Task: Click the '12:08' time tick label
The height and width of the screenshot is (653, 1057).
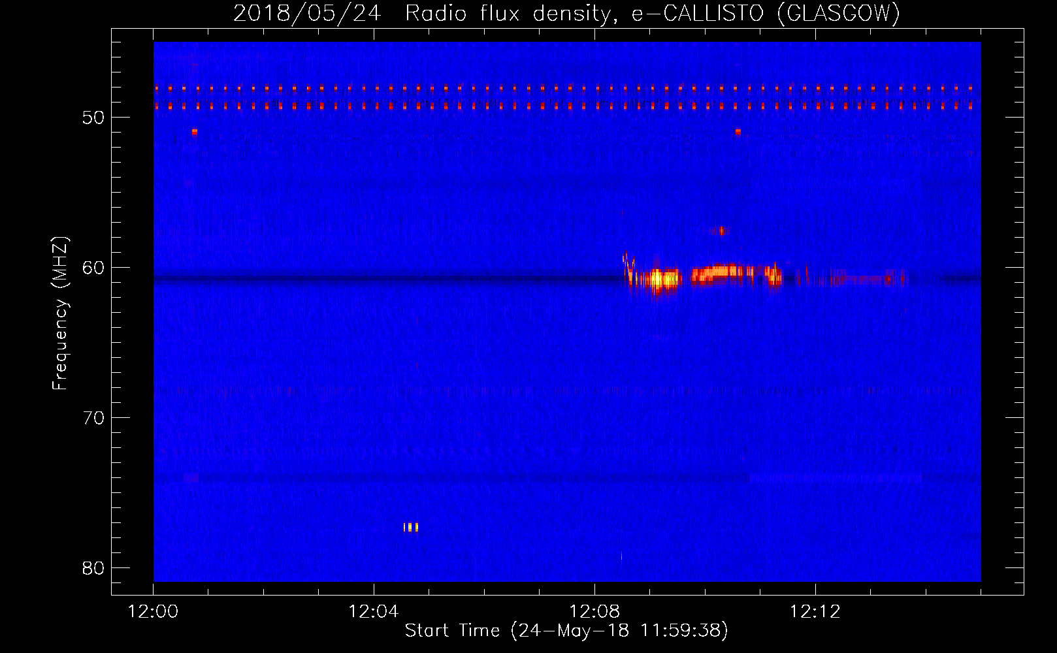Action: 594,612
